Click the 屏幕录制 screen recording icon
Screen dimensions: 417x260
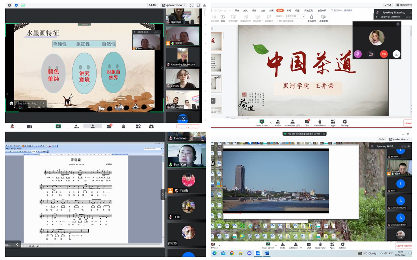coord(323,18)
